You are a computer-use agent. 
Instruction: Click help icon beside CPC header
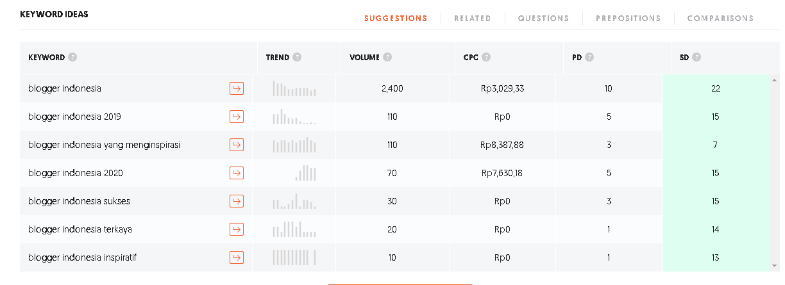point(487,57)
